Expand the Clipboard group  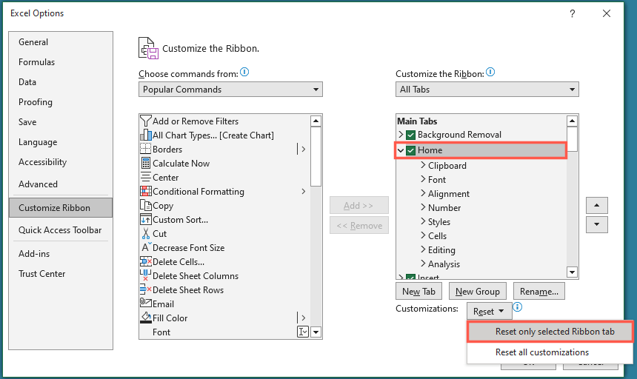tap(422, 166)
